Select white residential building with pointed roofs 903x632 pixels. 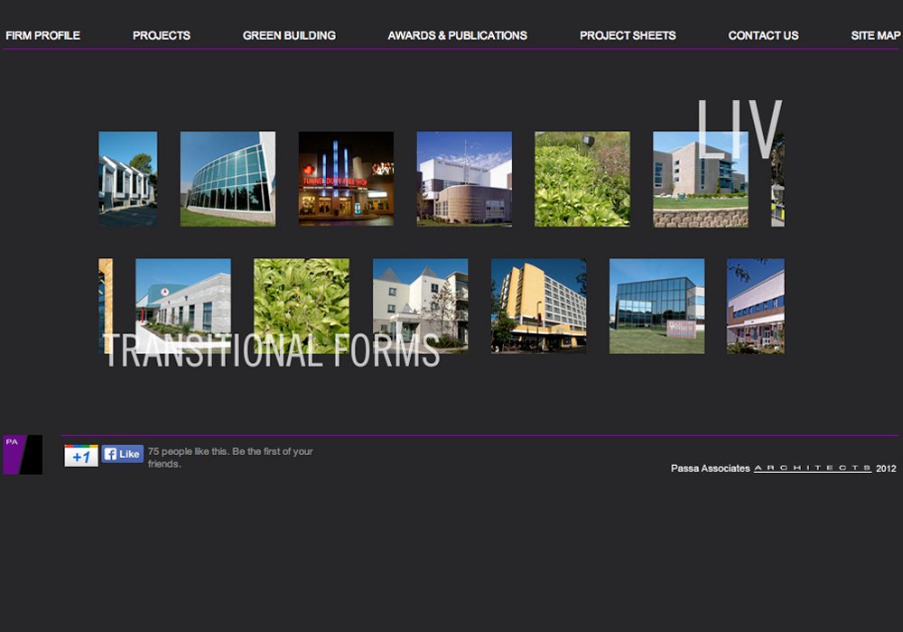coord(420,306)
